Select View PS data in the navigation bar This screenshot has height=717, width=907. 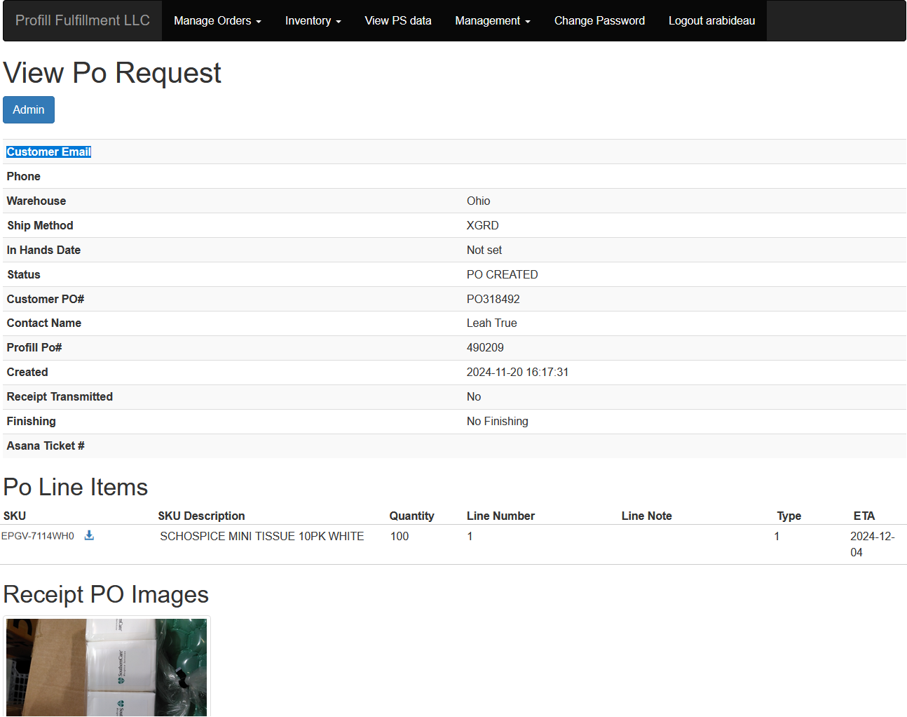[397, 20]
